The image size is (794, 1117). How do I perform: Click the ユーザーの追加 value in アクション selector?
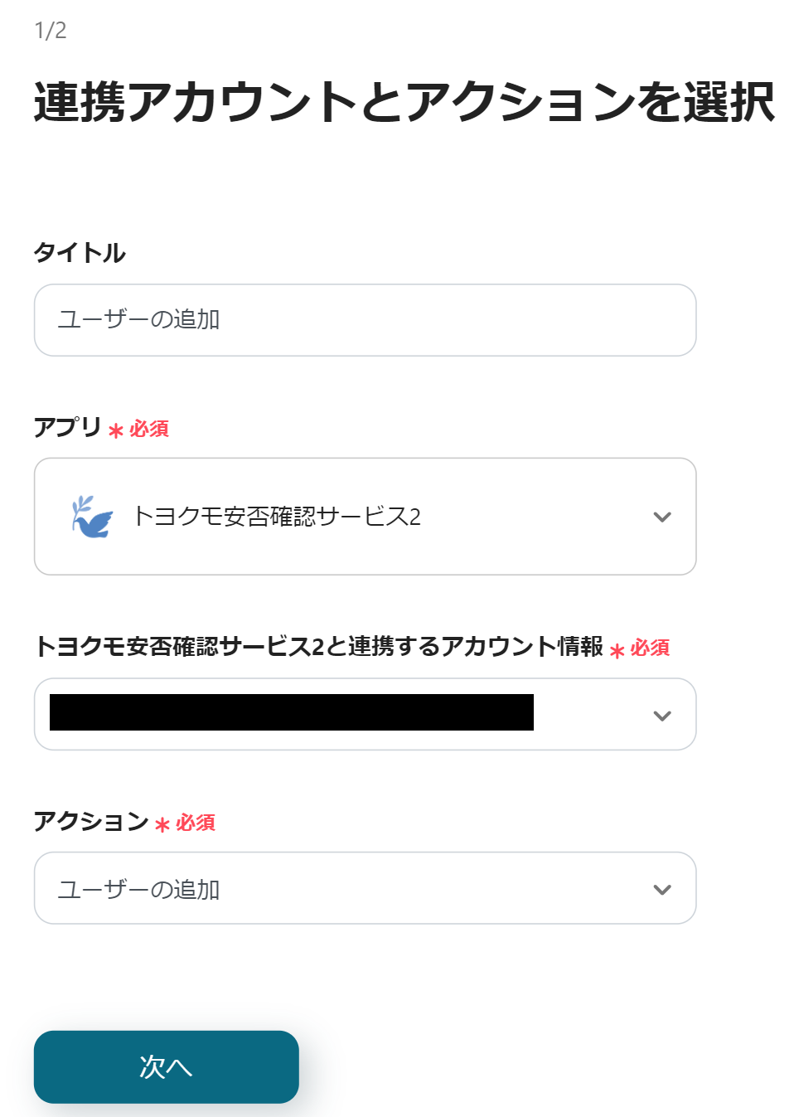138,889
